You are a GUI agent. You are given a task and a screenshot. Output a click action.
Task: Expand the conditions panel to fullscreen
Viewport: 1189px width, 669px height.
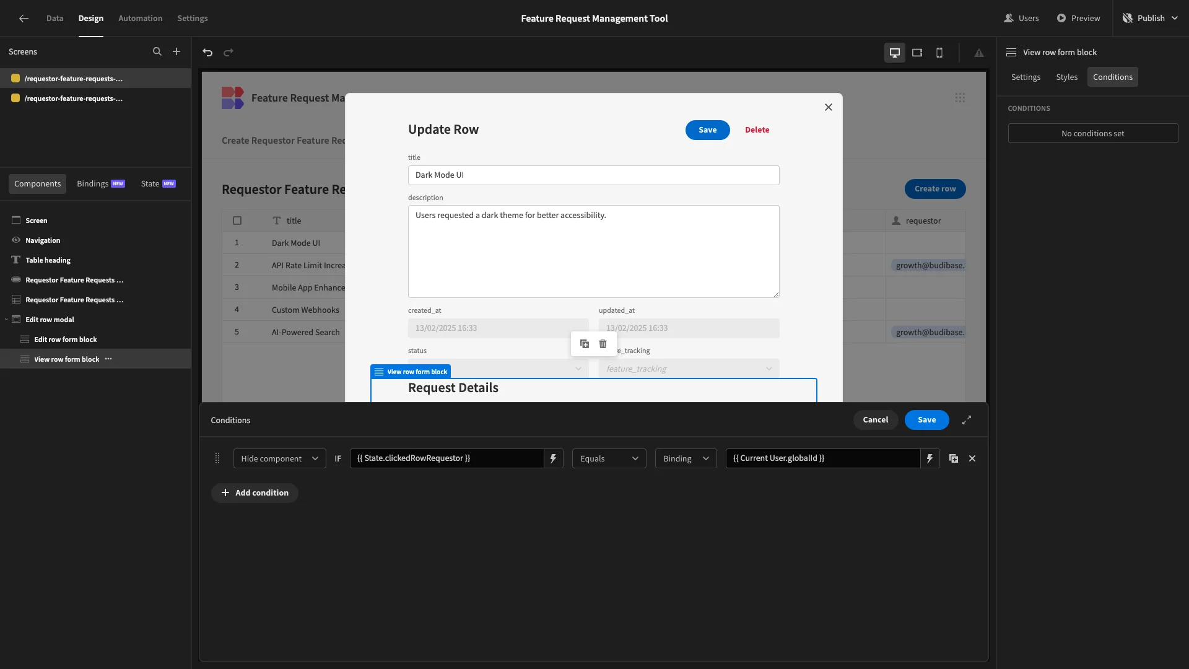967,420
